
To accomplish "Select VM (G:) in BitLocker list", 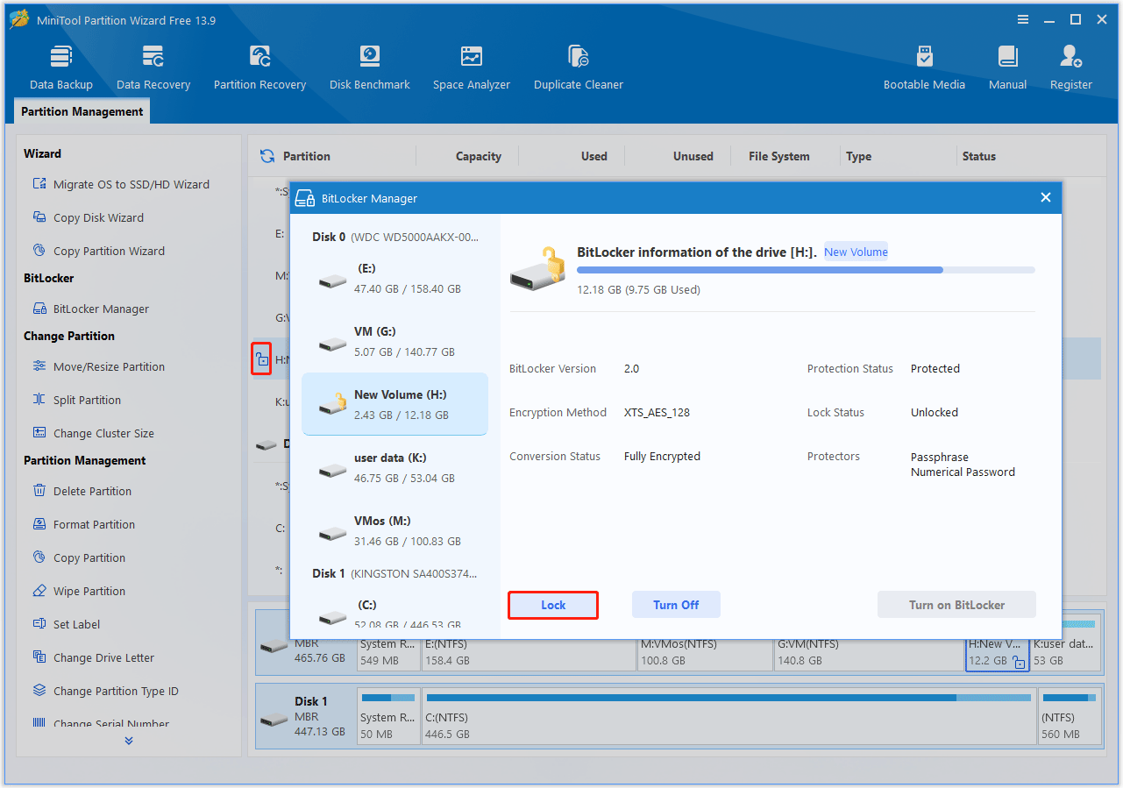I will tap(394, 341).
